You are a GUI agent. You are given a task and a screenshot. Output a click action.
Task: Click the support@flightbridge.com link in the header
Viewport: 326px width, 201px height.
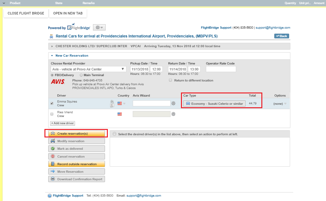pyautogui.click(x=273, y=28)
